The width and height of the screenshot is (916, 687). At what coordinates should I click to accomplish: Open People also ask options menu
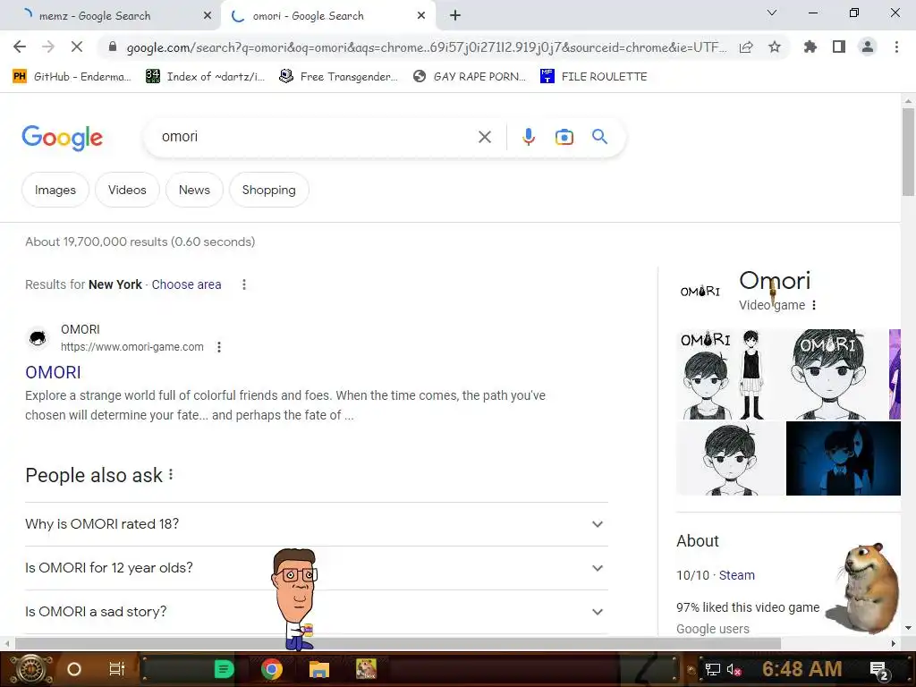pos(171,474)
